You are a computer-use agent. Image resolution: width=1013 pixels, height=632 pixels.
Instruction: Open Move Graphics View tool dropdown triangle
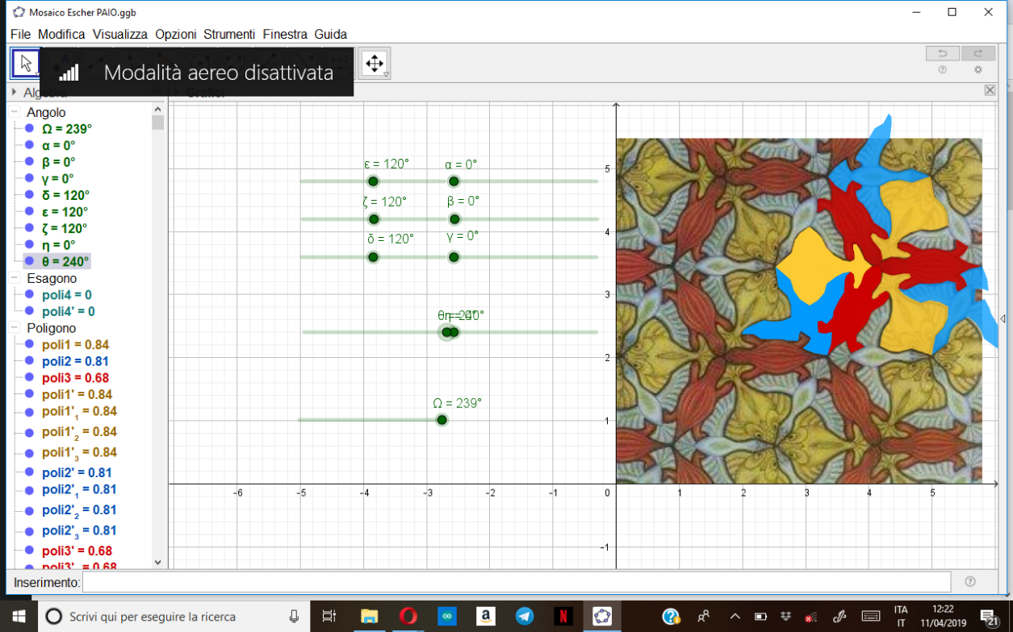click(387, 76)
